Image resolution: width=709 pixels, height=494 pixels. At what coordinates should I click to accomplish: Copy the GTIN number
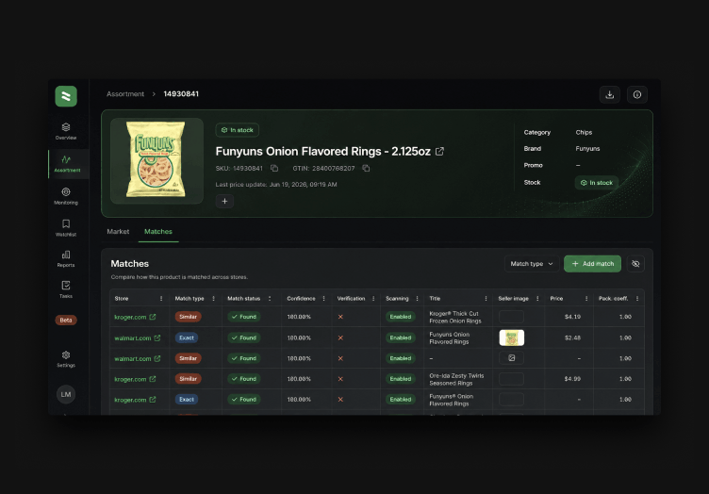click(366, 168)
